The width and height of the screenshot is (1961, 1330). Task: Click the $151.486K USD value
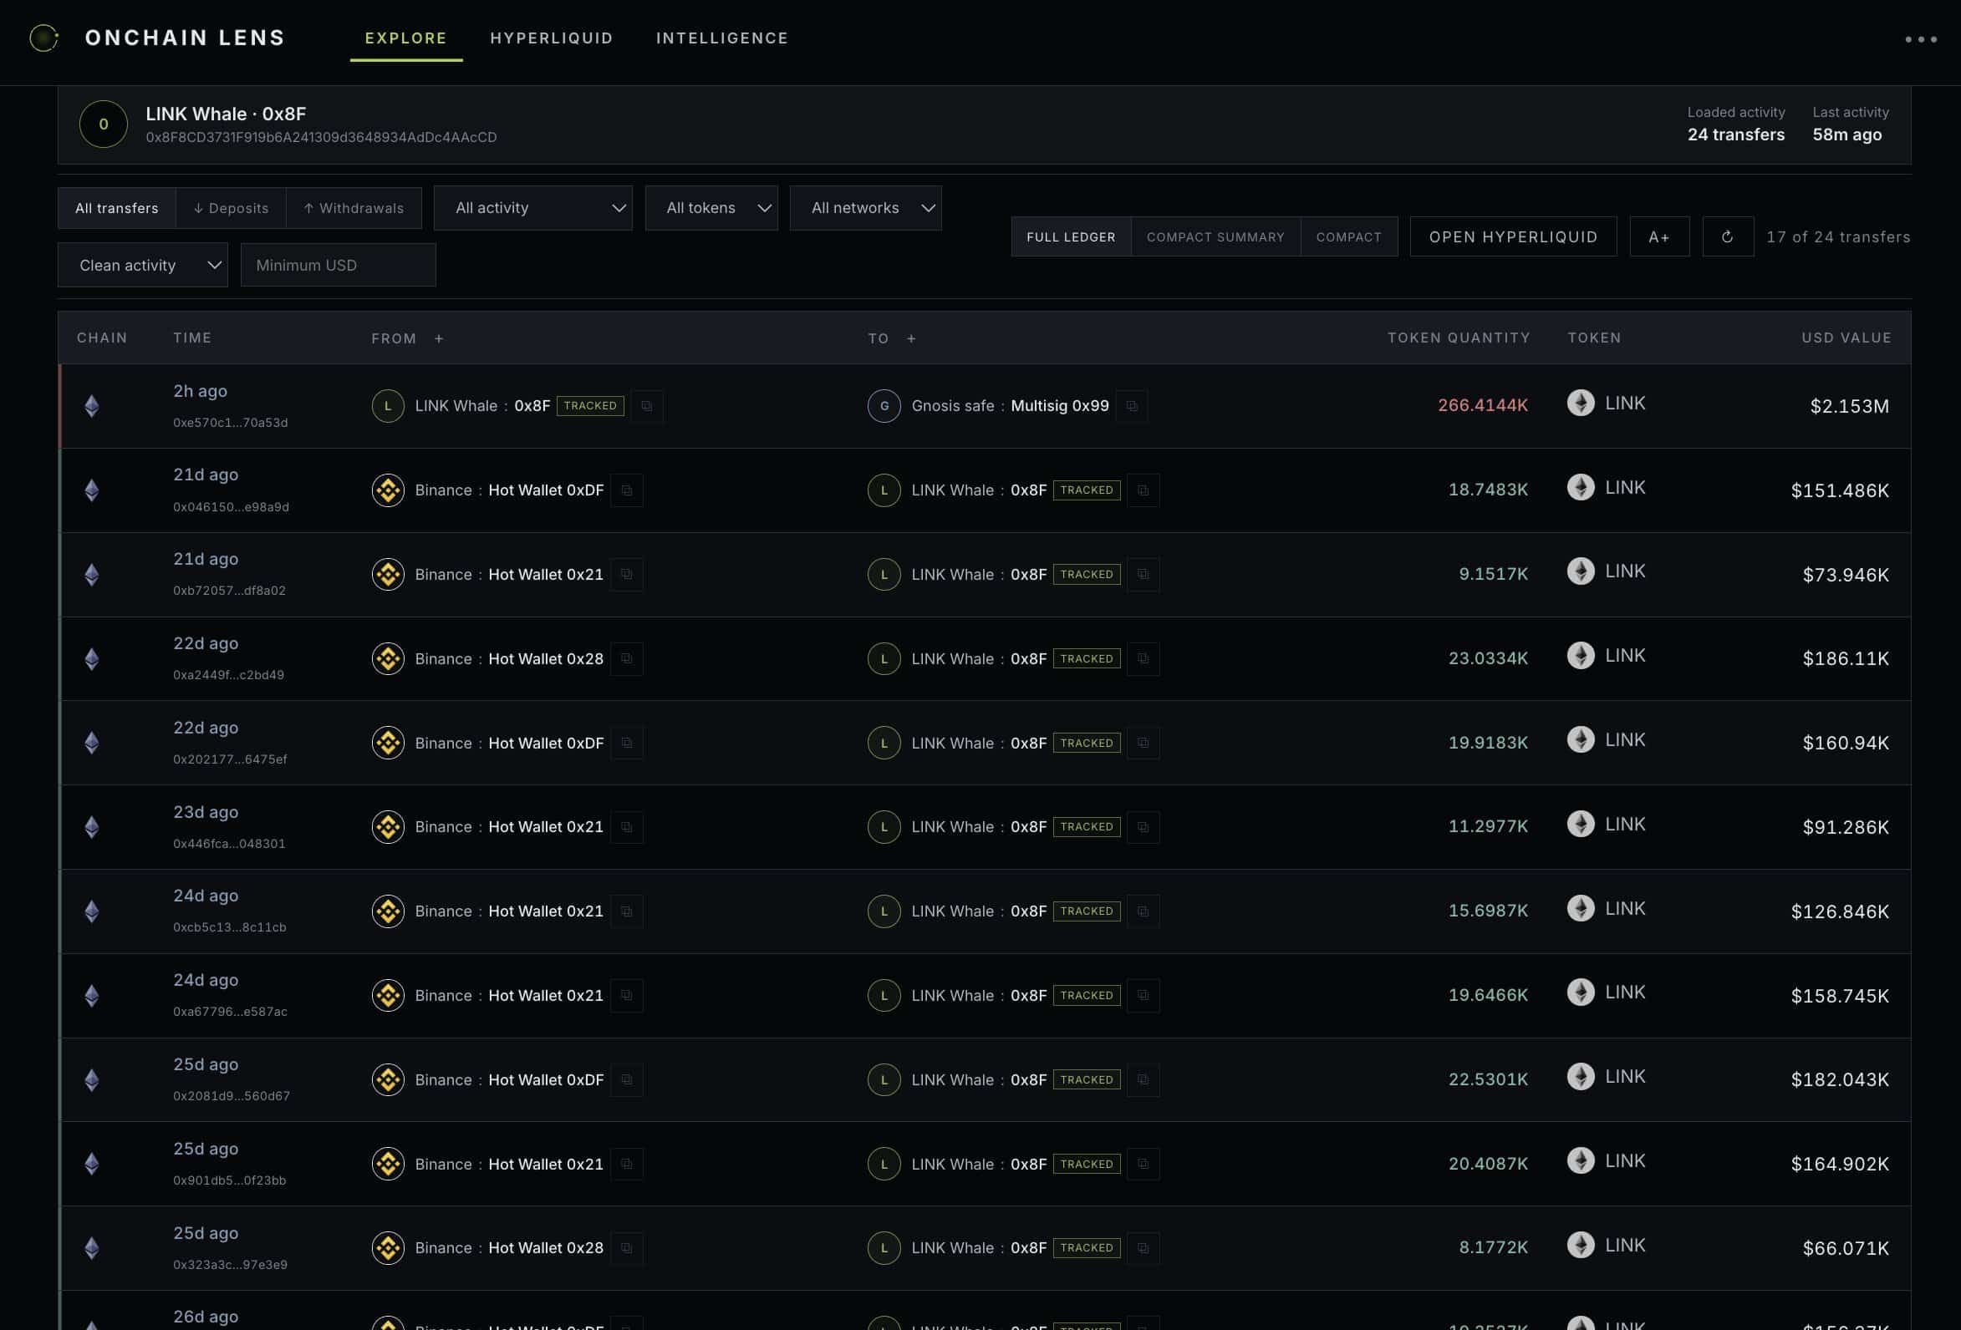pyautogui.click(x=1840, y=491)
